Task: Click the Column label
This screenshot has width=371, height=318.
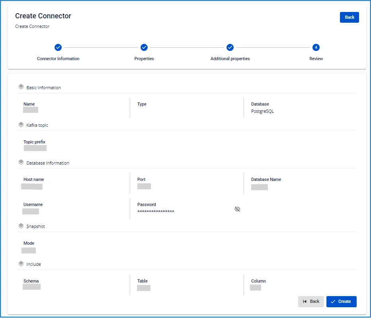Action: 258,281
